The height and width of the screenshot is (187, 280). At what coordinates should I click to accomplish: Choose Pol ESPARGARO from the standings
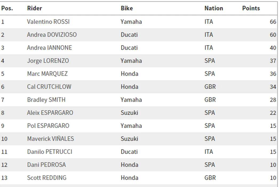[48, 126]
